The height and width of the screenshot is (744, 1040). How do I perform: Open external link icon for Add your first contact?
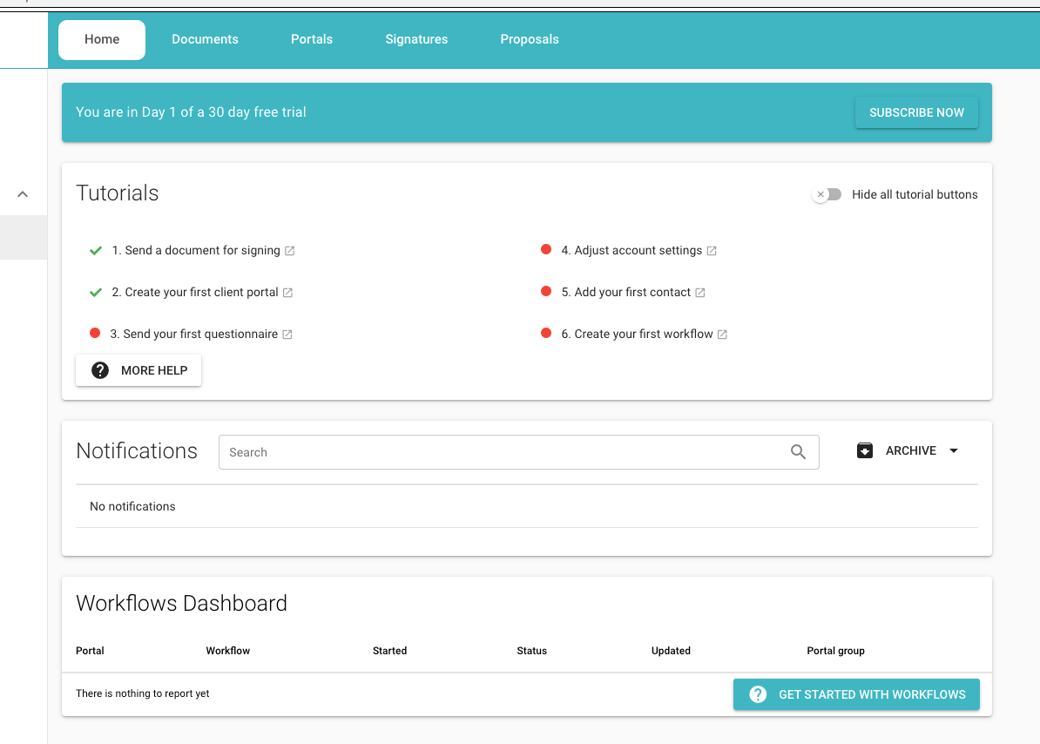pos(700,293)
